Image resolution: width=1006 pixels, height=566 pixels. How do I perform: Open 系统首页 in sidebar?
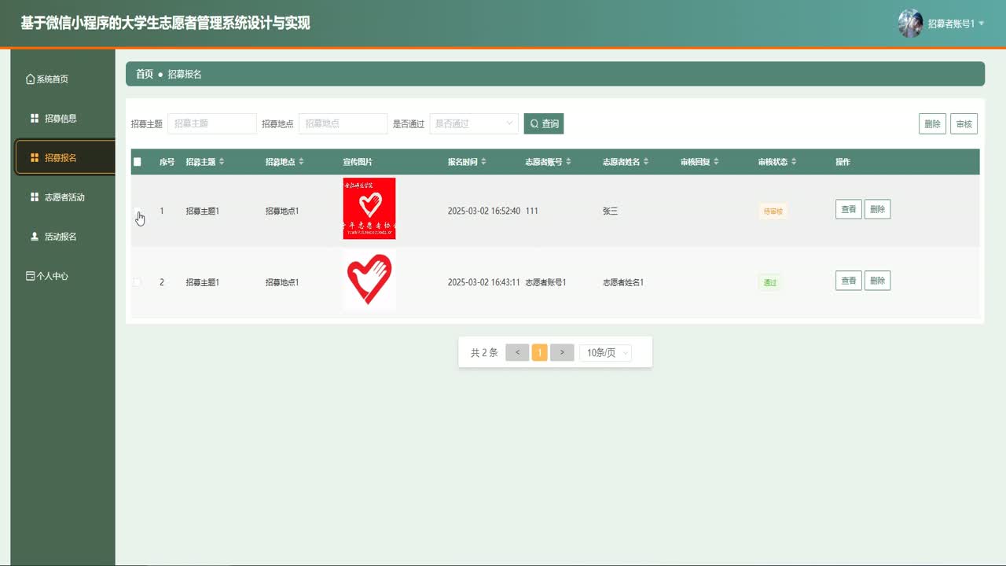[x=63, y=79]
